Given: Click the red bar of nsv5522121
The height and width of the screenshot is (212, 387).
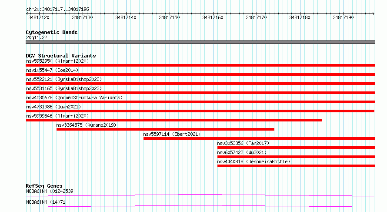Looking at the screenshot, I should point(200,84).
